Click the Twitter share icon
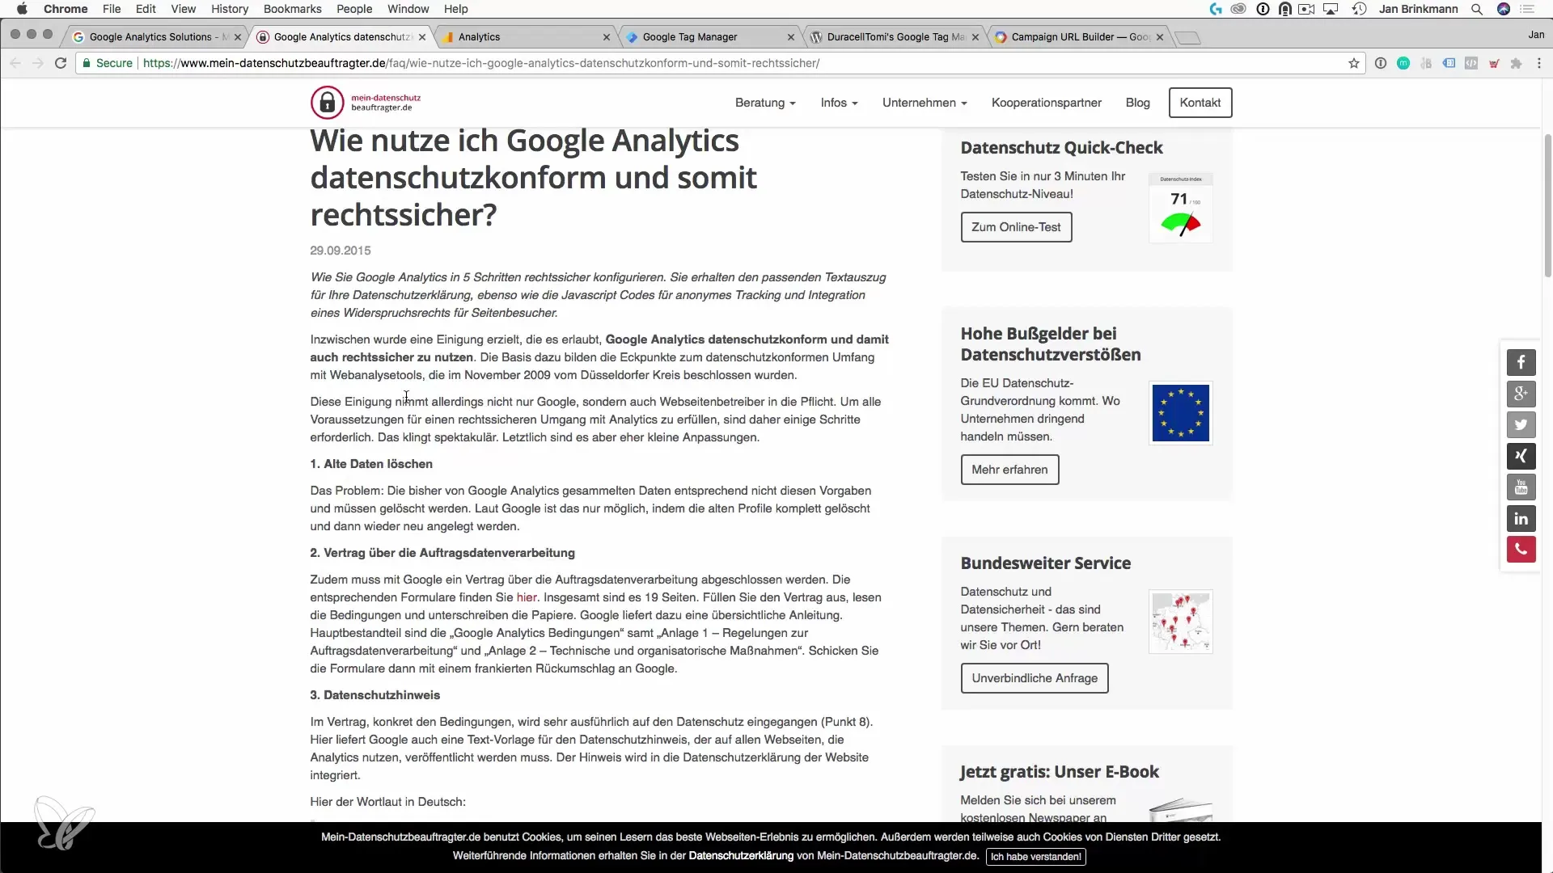The image size is (1553, 873). tap(1521, 425)
